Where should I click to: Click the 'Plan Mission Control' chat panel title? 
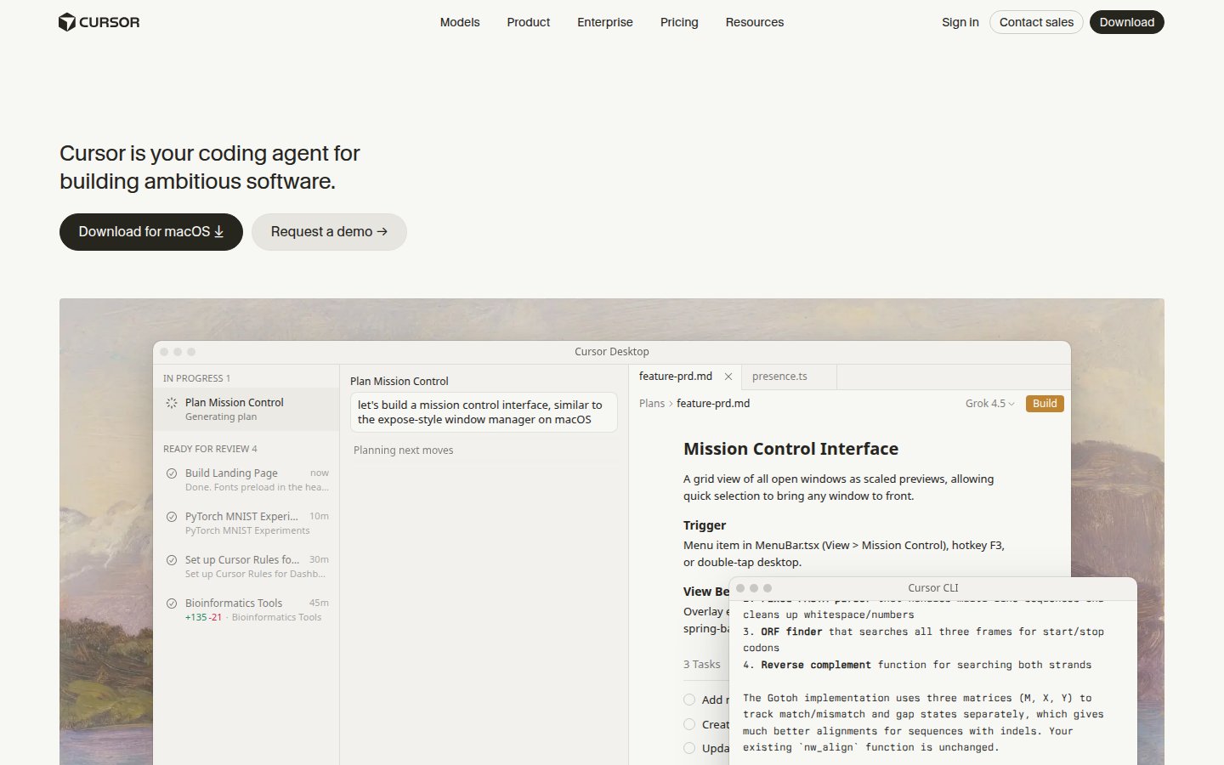pos(399,382)
